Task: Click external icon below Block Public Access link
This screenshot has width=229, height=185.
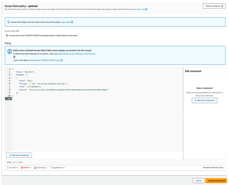Action: (x=14, y=57)
